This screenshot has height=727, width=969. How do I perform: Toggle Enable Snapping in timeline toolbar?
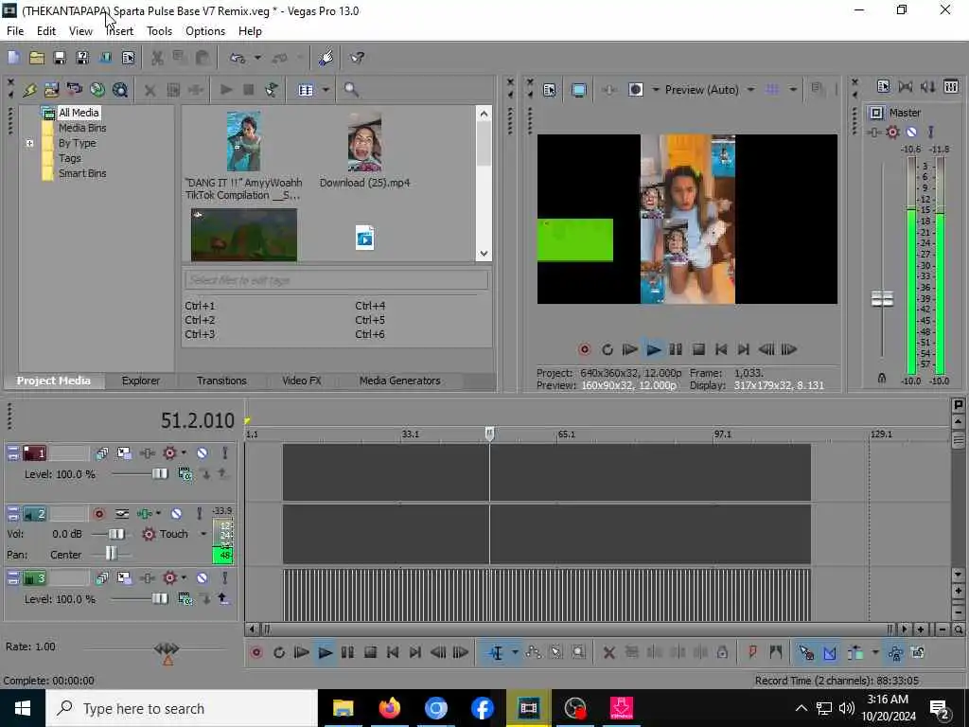[806, 652]
